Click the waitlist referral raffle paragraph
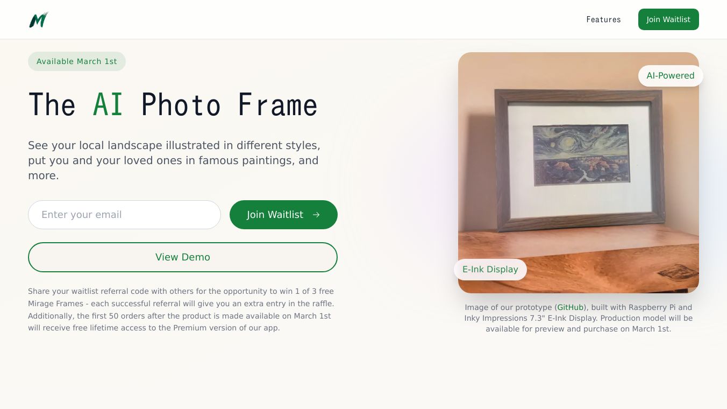Viewport: 727px width, 409px height. tap(181, 309)
